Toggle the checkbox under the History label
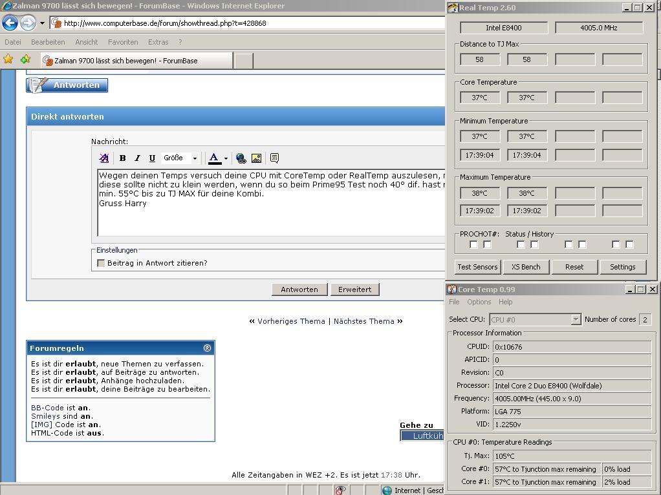 (x=534, y=244)
